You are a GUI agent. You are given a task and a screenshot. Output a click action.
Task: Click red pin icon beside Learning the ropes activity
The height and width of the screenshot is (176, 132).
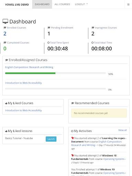coord(73,138)
